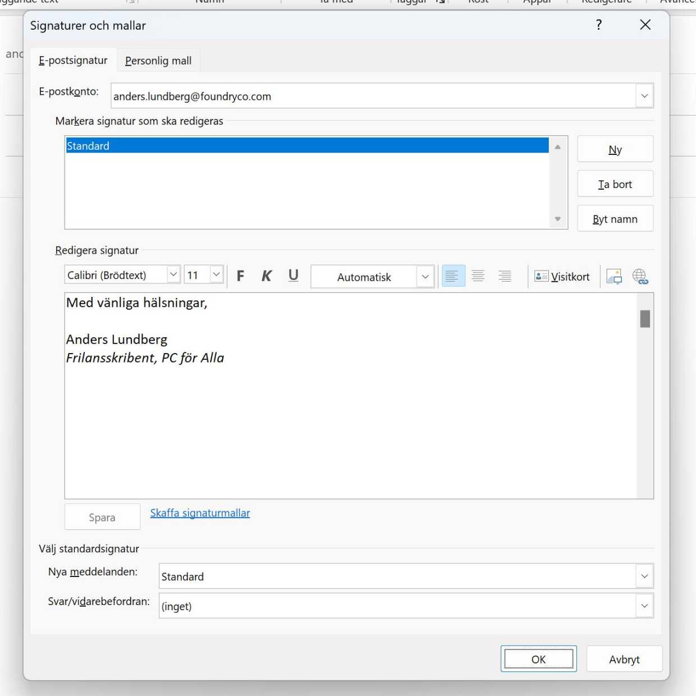
Task: Toggle right text alignment
Action: tap(505, 276)
